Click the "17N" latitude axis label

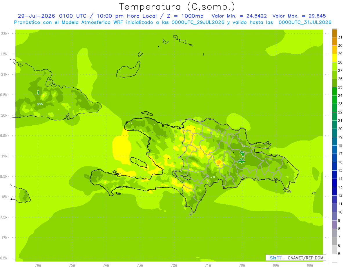tap(4, 238)
